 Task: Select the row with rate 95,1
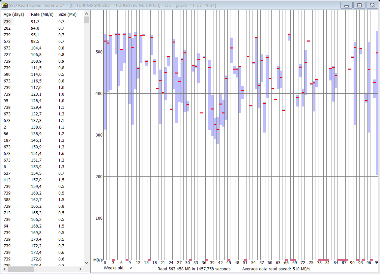43,35
